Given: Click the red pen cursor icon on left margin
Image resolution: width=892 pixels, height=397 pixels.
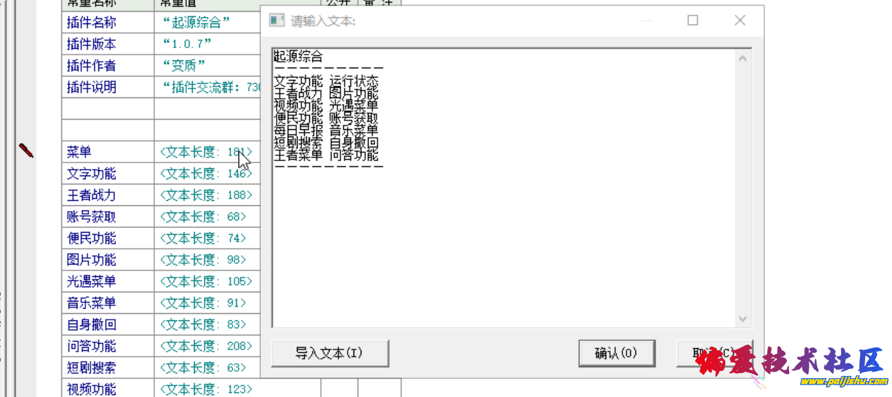Looking at the screenshot, I should tap(26, 151).
